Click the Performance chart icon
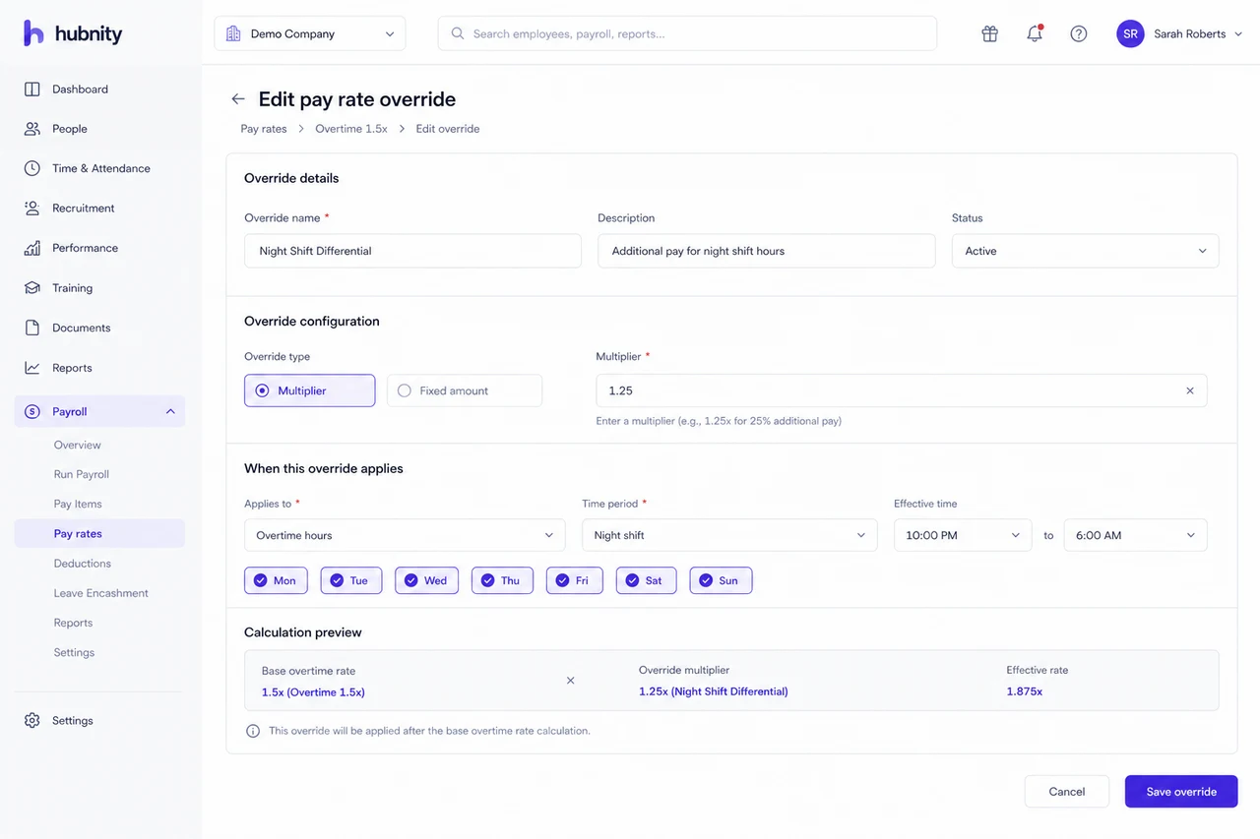Viewport: 1260px width, 839px height. (x=32, y=248)
